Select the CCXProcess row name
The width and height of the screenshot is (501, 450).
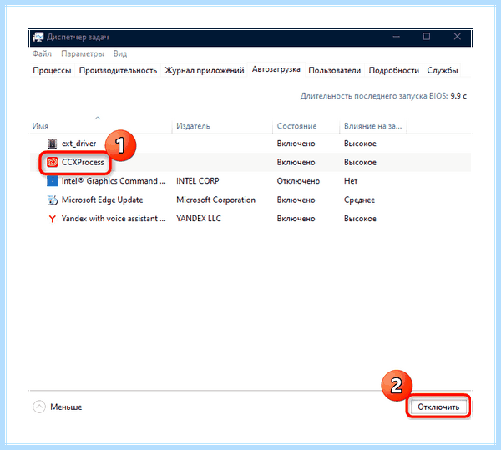[83, 162]
